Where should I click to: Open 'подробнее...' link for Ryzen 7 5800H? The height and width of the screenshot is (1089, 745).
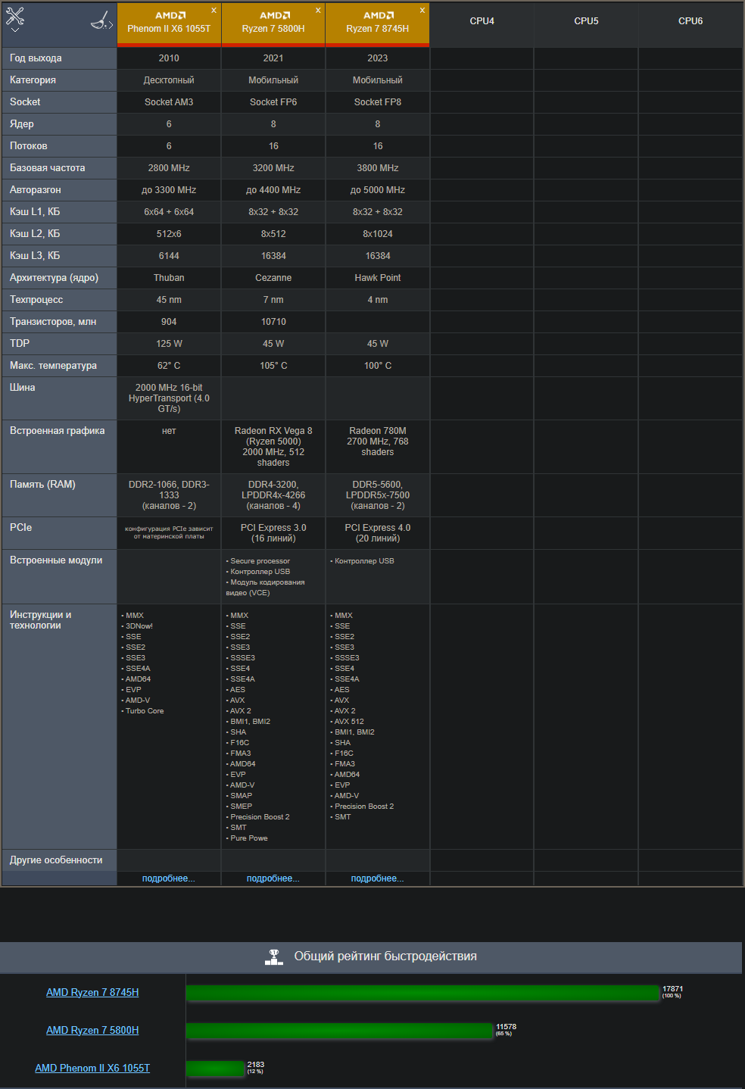tap(273, 878)
